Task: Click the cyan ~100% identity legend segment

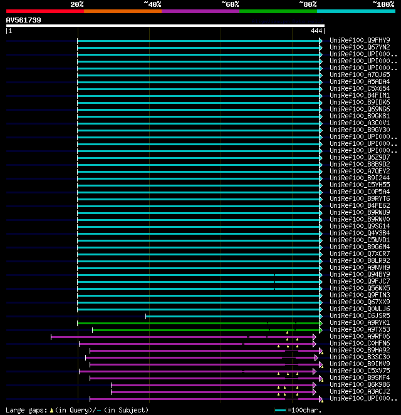Action: (356, 11)
